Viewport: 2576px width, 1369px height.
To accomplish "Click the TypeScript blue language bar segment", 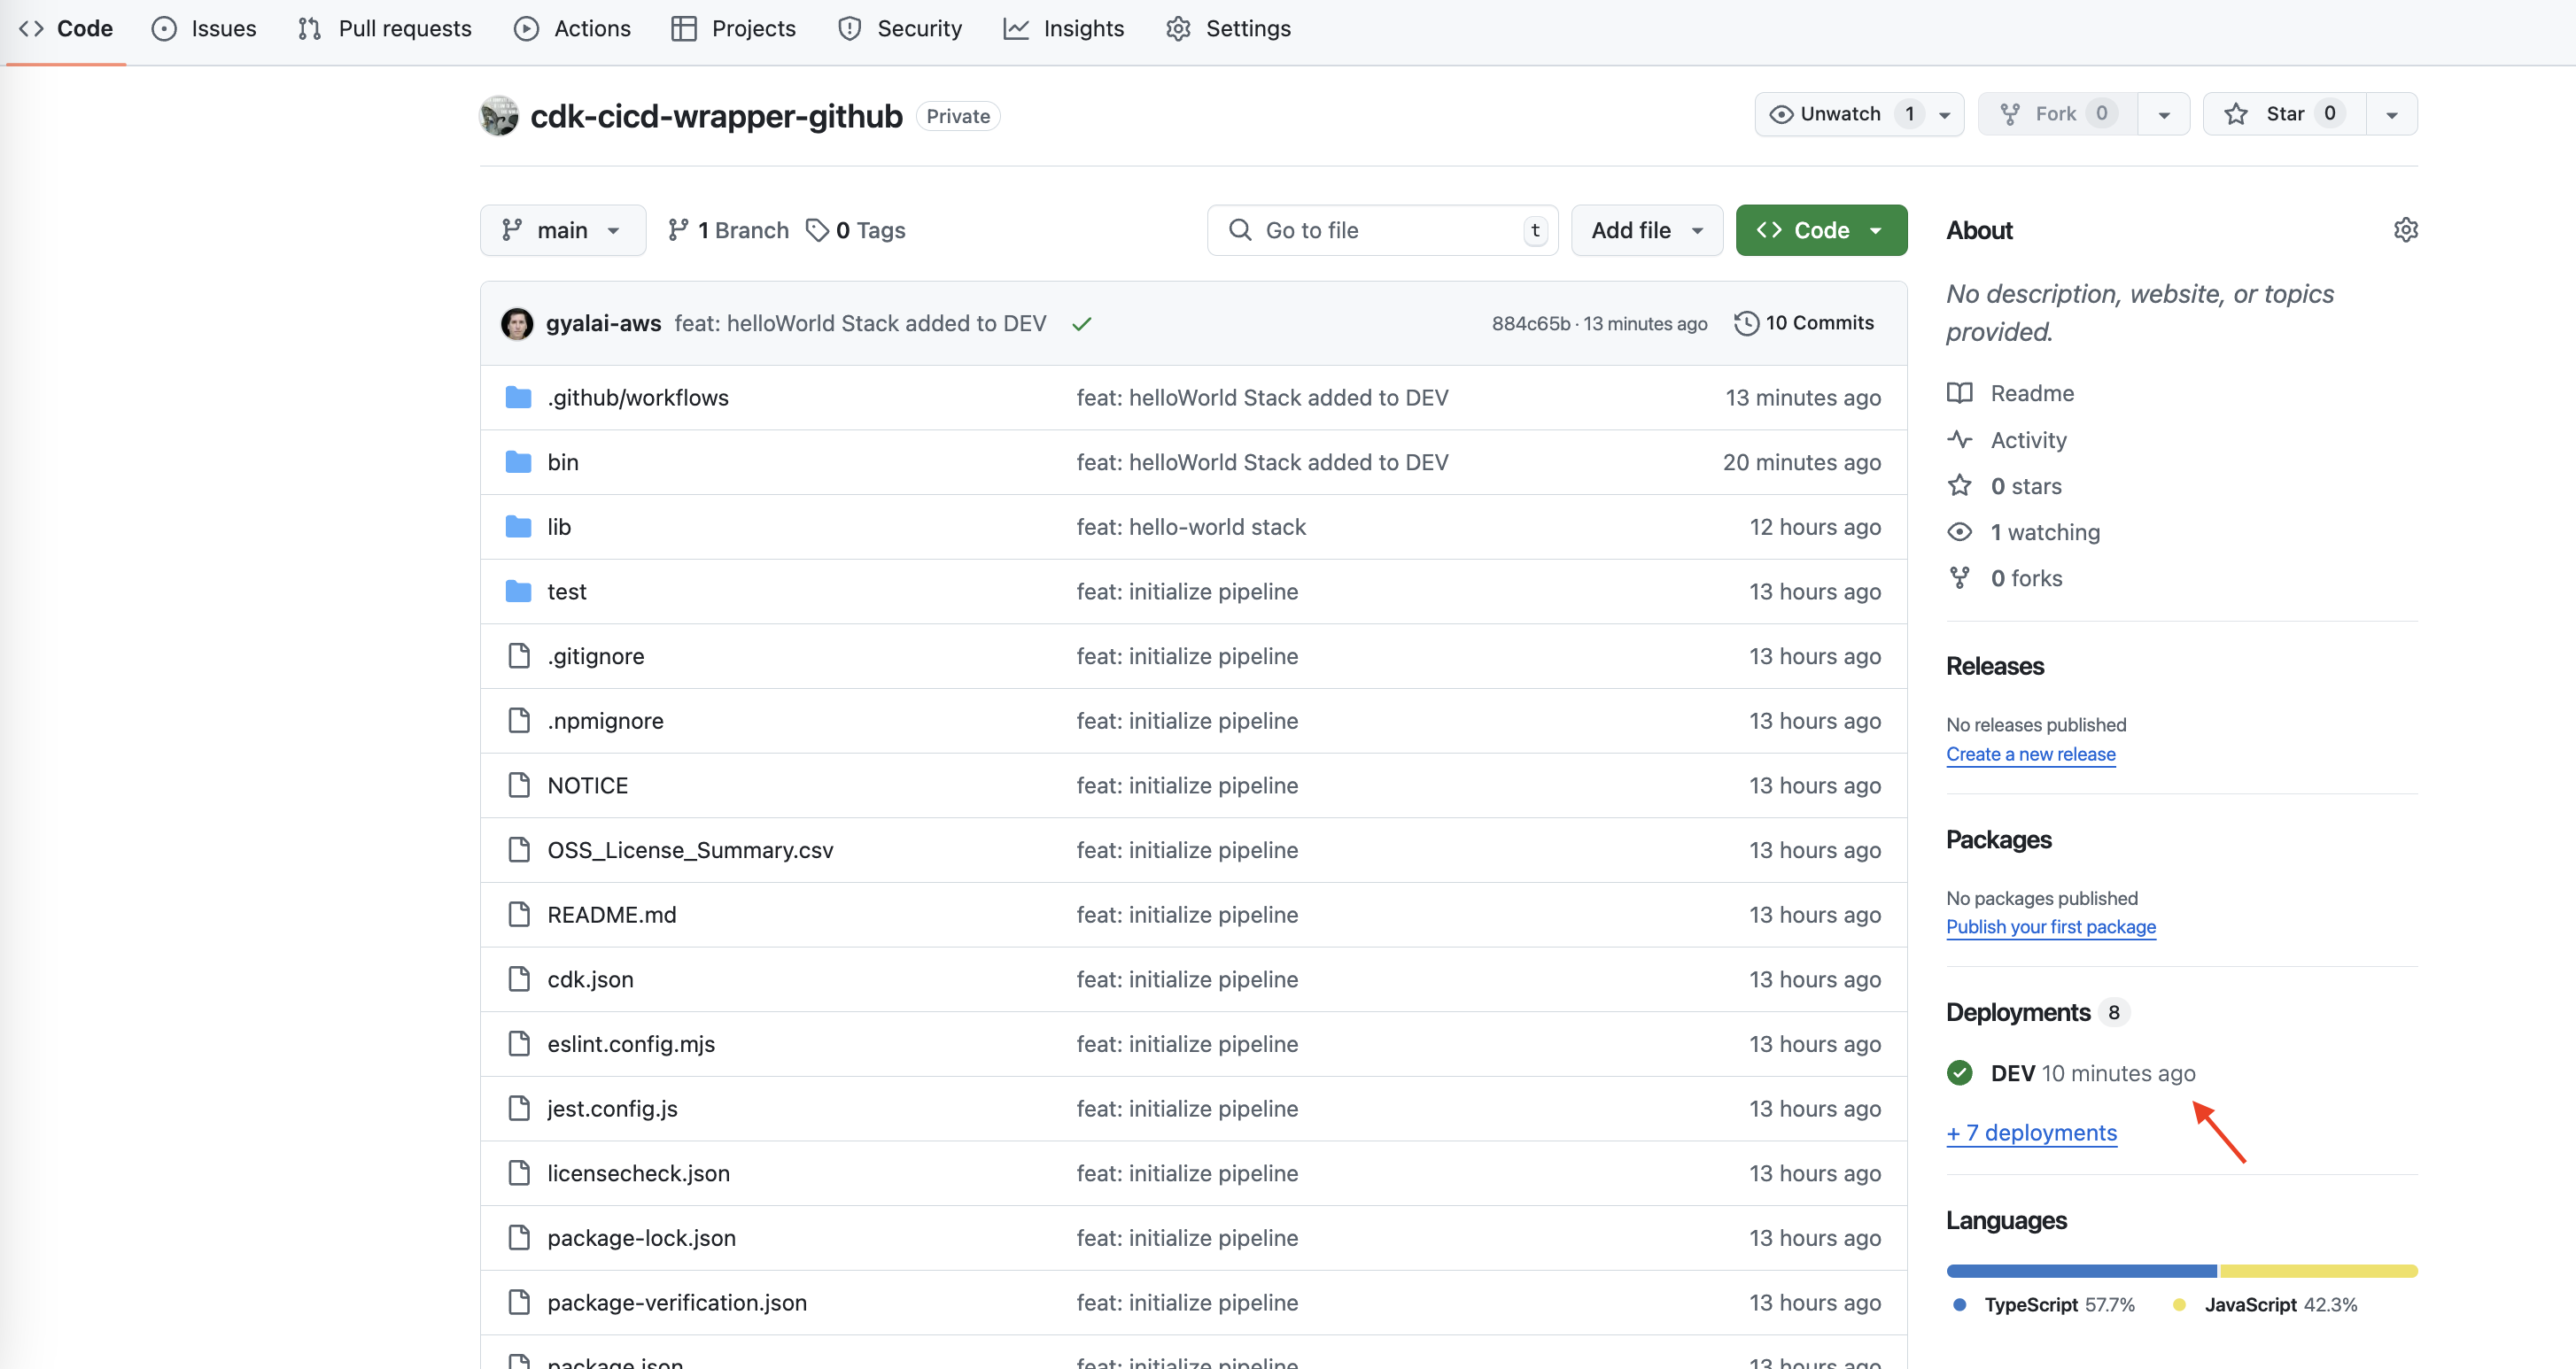I will [2081, 1271].
